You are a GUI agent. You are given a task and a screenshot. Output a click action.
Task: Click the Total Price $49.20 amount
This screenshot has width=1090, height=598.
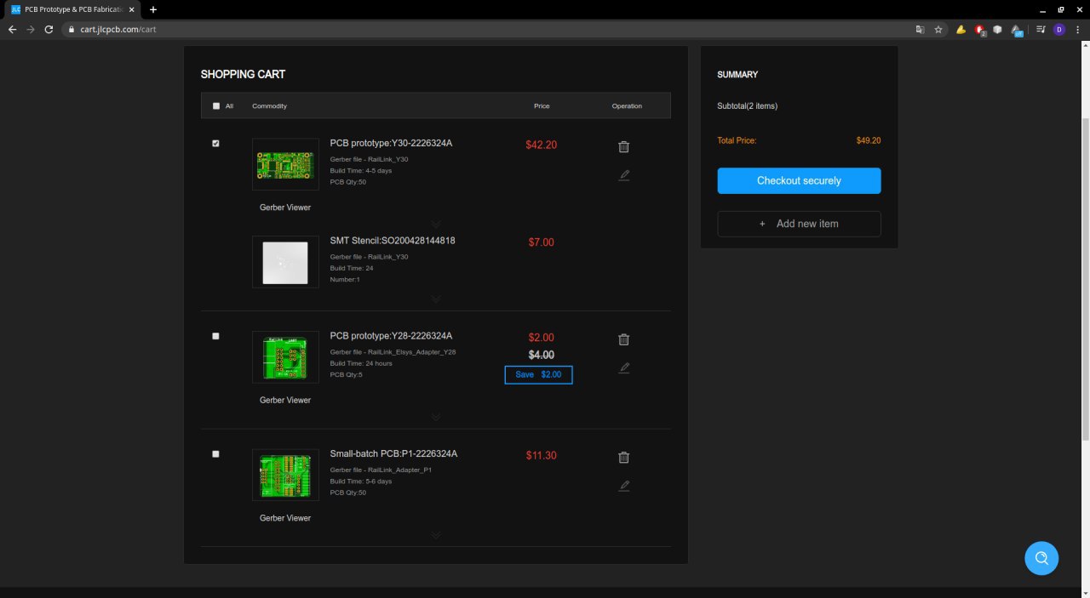click(869, 140)
